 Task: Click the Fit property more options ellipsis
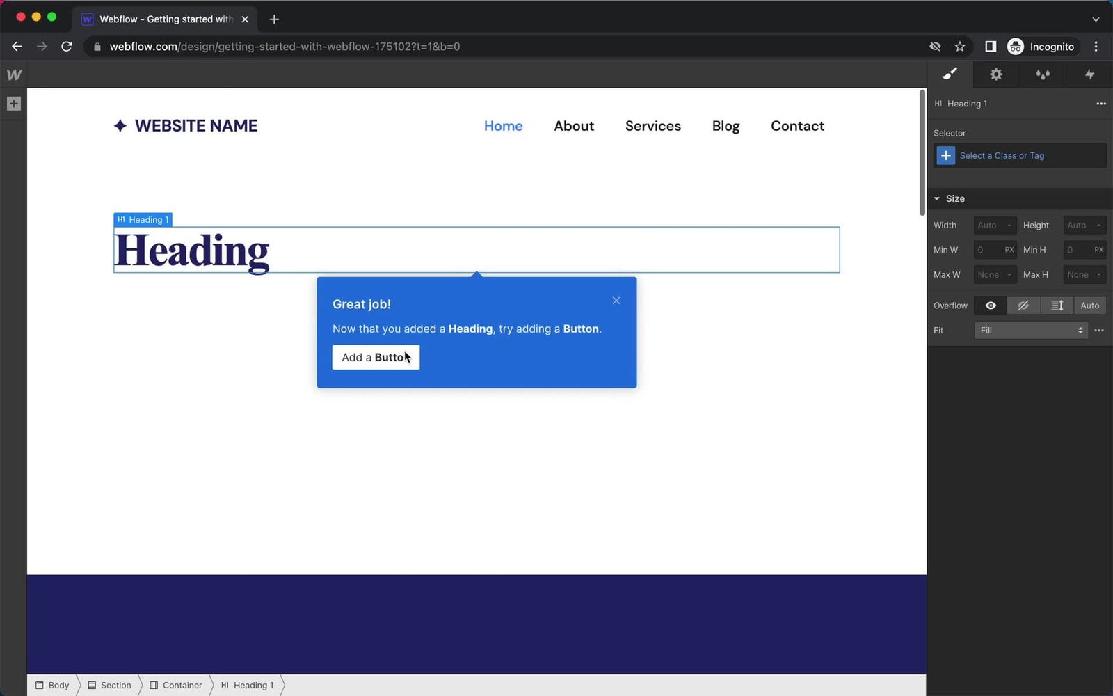pos(1099,330)
